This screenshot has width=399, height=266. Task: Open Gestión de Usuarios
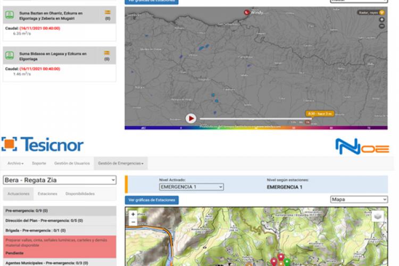pos(72,163)
